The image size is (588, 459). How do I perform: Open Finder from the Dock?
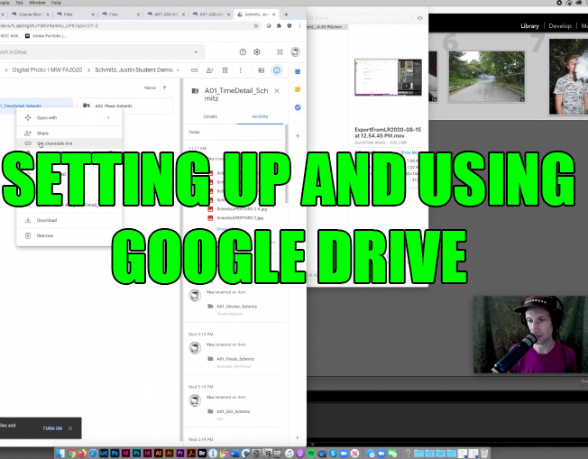60,453
